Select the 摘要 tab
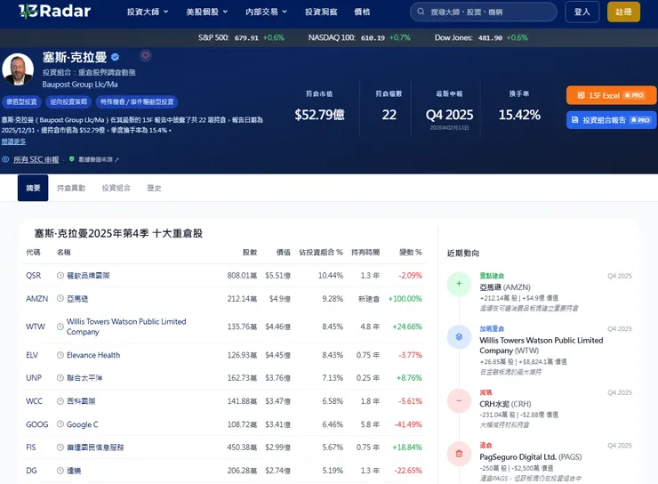Viewport: 658px width, 484px height. 33,188
